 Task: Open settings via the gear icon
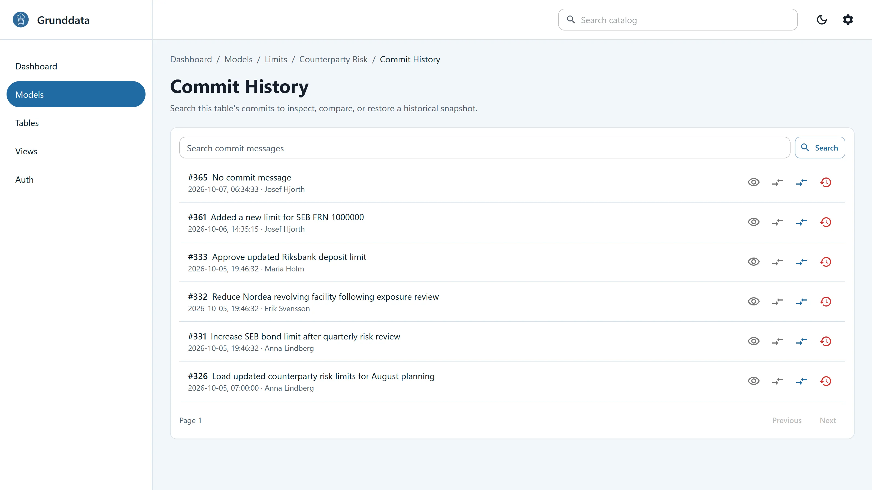click(x=848, y=20)
